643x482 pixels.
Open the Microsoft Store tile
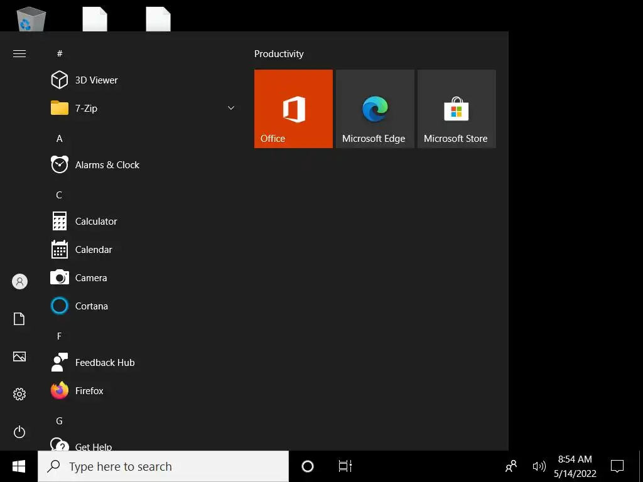[x=457, y=109]
